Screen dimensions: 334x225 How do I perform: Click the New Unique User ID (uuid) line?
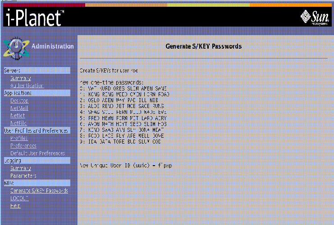tap(126, 165)
